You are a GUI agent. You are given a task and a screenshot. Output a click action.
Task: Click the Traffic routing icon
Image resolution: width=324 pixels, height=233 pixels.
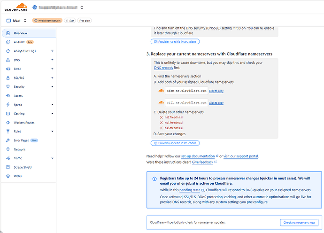[8, 158]
